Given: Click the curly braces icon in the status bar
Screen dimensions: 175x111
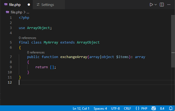Looking at the screenshot, I should pos(137,108).
